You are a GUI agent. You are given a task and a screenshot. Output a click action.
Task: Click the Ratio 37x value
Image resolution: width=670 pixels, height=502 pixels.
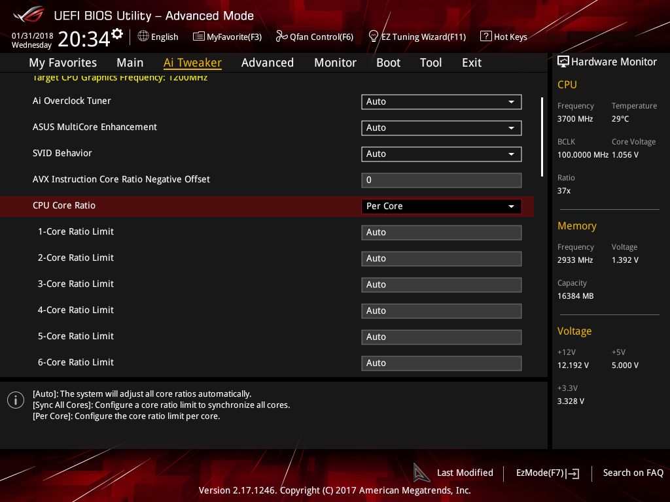[x=564, y=191]
